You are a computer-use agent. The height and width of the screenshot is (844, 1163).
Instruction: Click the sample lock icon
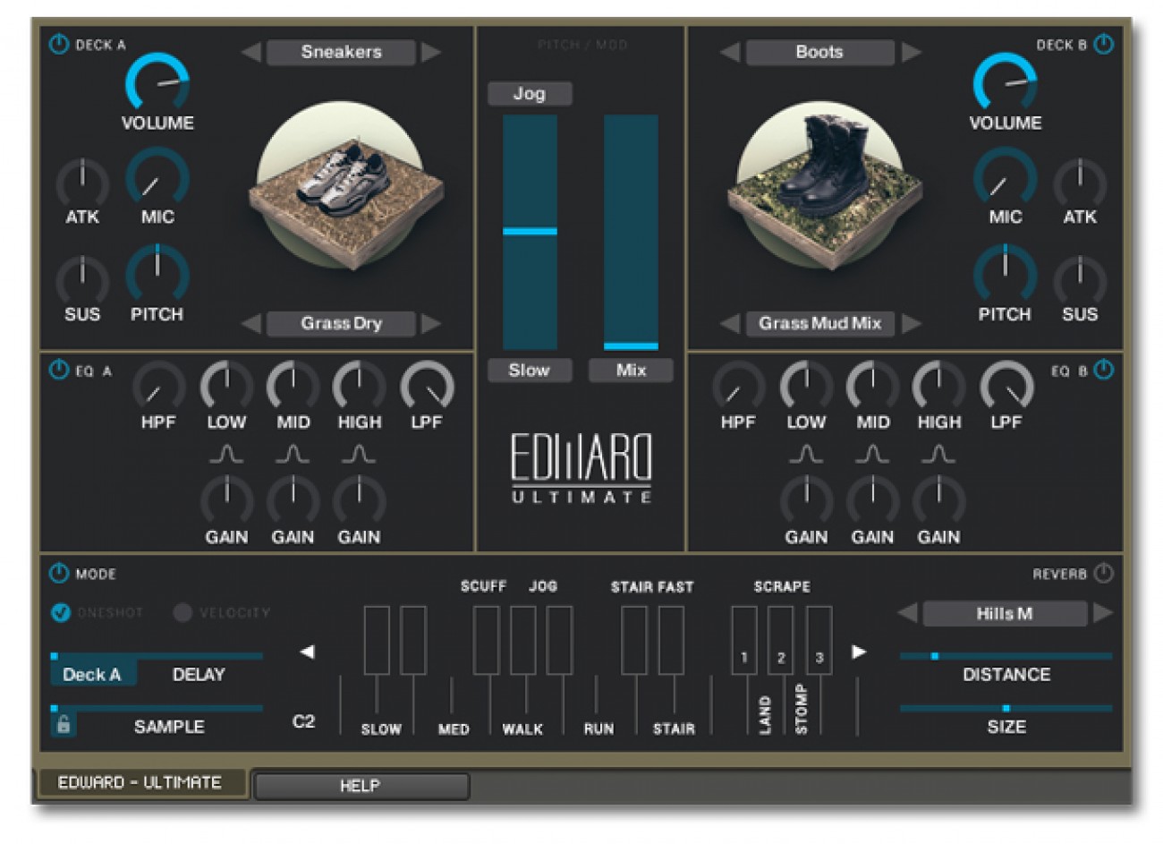pyautogui.click(x=64, y=725)
